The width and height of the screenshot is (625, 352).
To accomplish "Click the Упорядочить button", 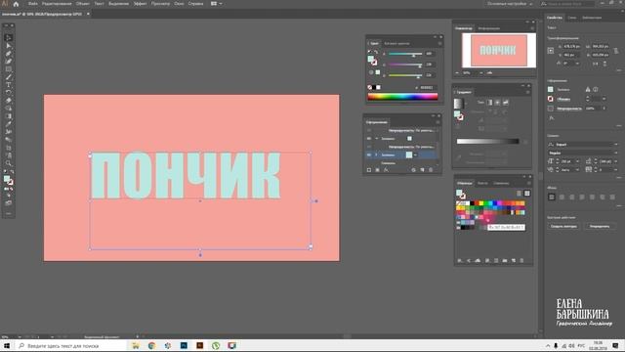I will [x=600, y=226].
